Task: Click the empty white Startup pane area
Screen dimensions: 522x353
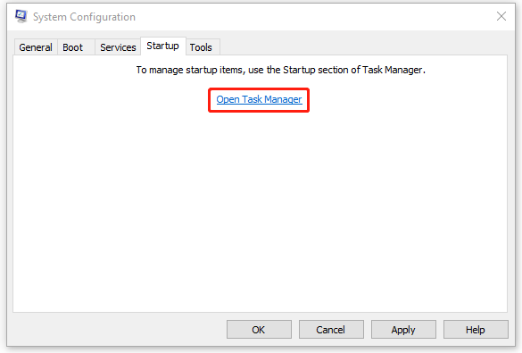Action: point(260,210)
